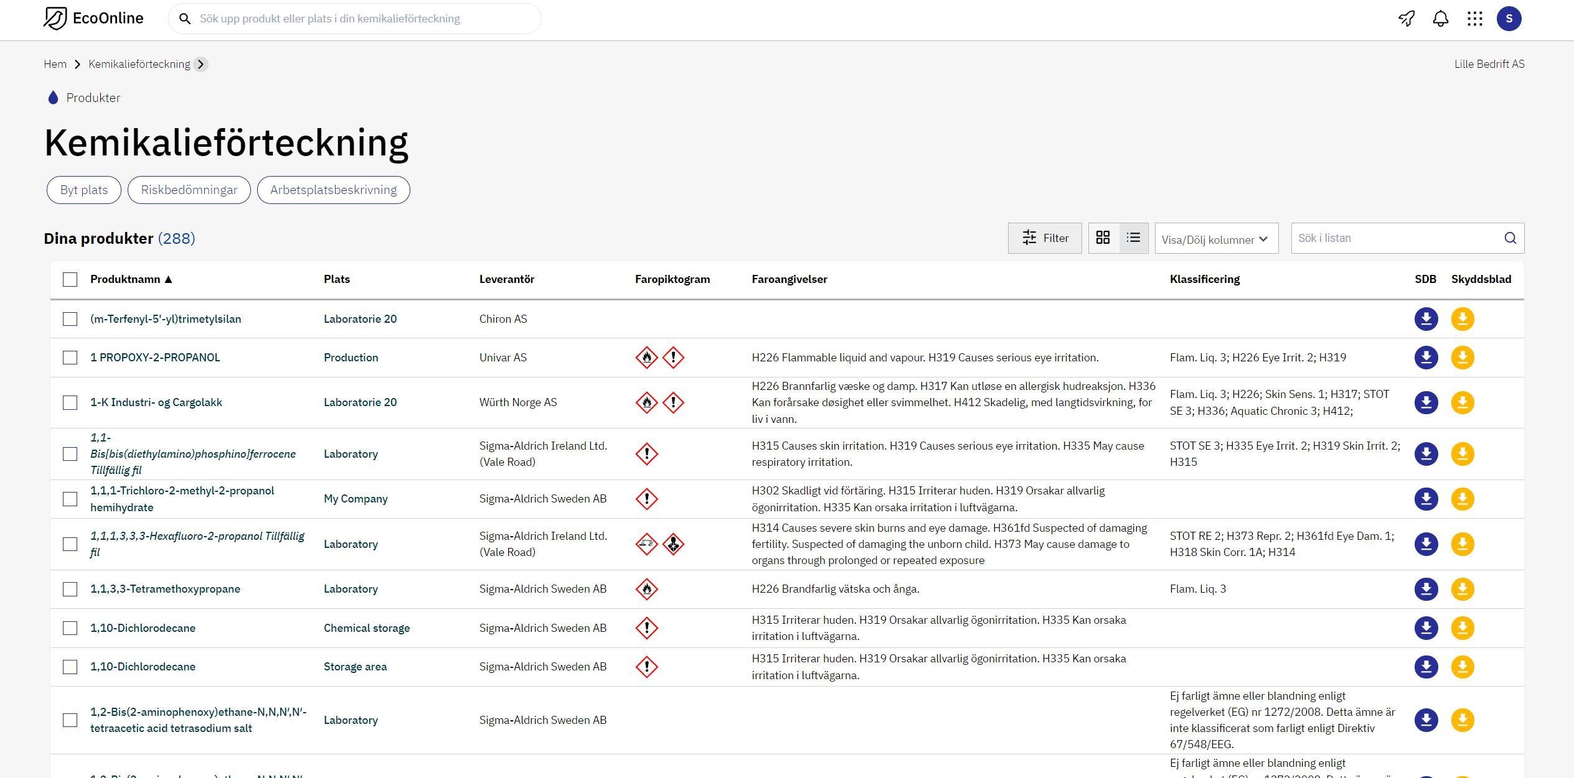The image size is (1574, 778).
Task: Download SDB for 1,2-Bis(2-aminophenoxy)ethane tetrasodium salt
Action: tap(1426, 720)
